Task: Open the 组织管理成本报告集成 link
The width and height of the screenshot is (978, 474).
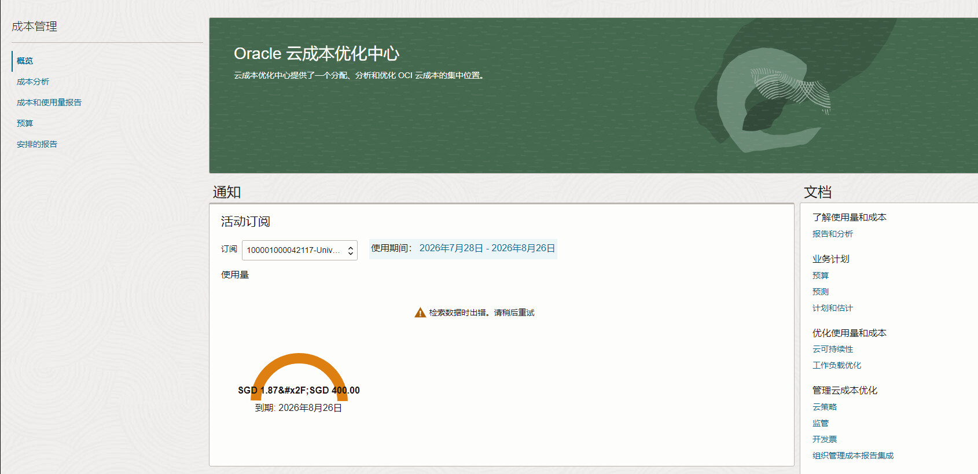Action: (x=853, y=455)
